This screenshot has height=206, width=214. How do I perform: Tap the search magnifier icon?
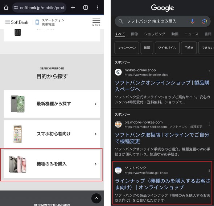[121, 21]
